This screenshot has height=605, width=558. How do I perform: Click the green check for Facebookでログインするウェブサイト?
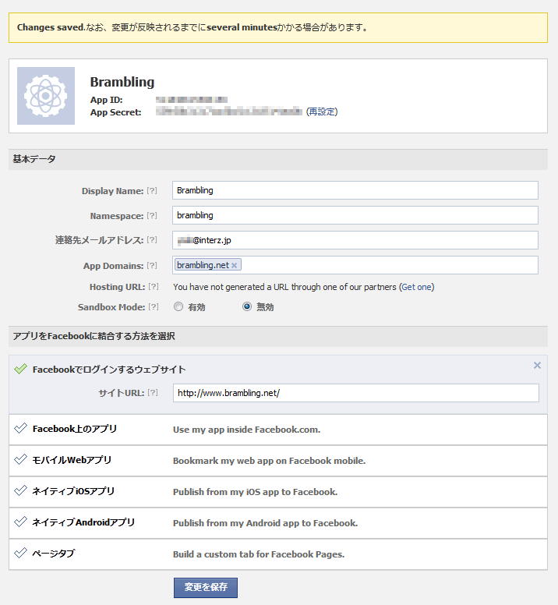(20, 369)
